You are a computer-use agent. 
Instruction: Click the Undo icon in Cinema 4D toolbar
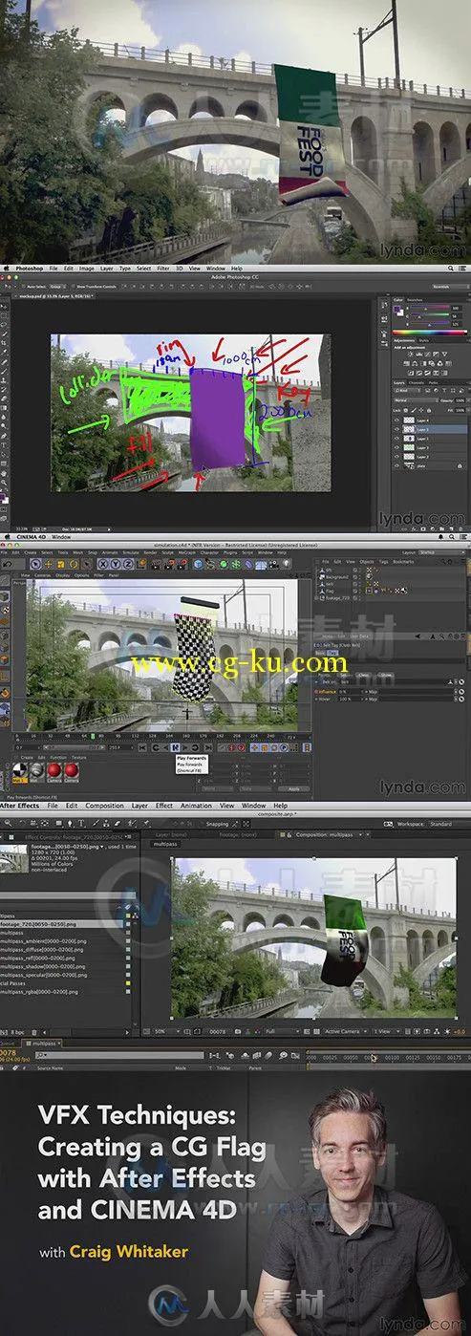click(x=8, y=564)
